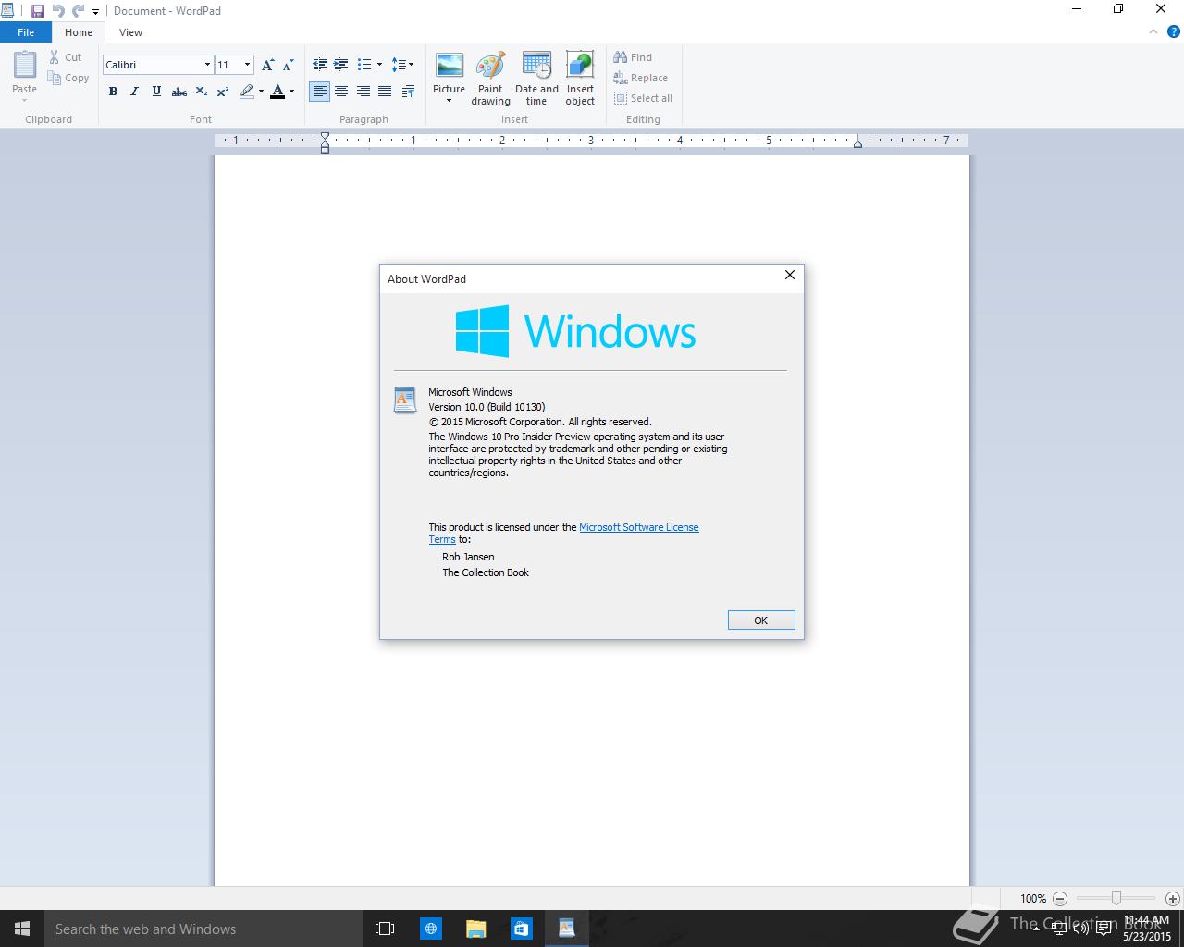Open Action Center notifications icon
The height and width of the screenshot is (947, 1184).
pyautogui.click(x=1104, y=929)
